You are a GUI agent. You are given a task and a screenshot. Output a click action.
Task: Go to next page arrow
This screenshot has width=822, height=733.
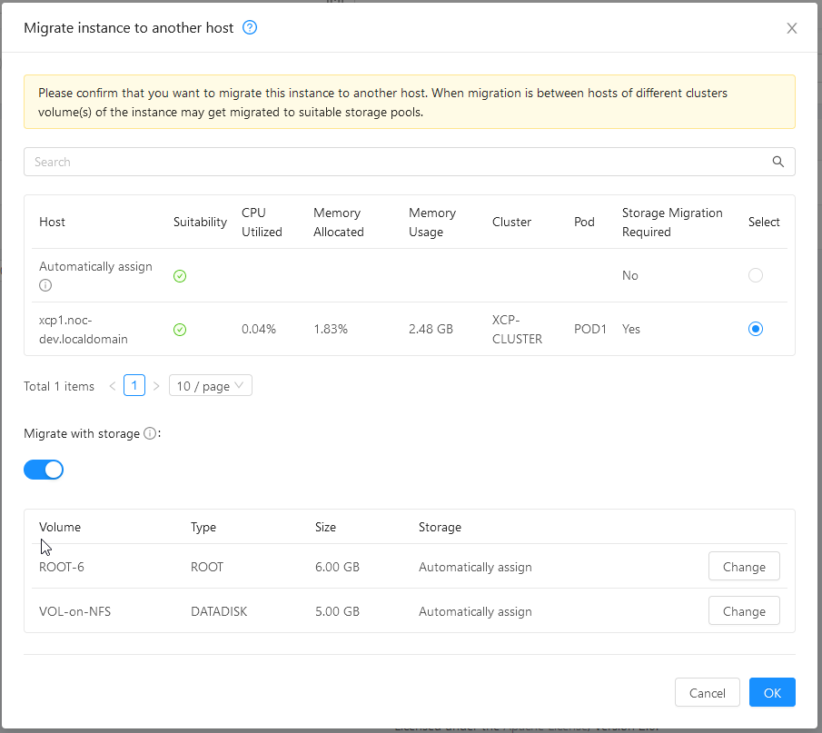click(x=156, y=386)
